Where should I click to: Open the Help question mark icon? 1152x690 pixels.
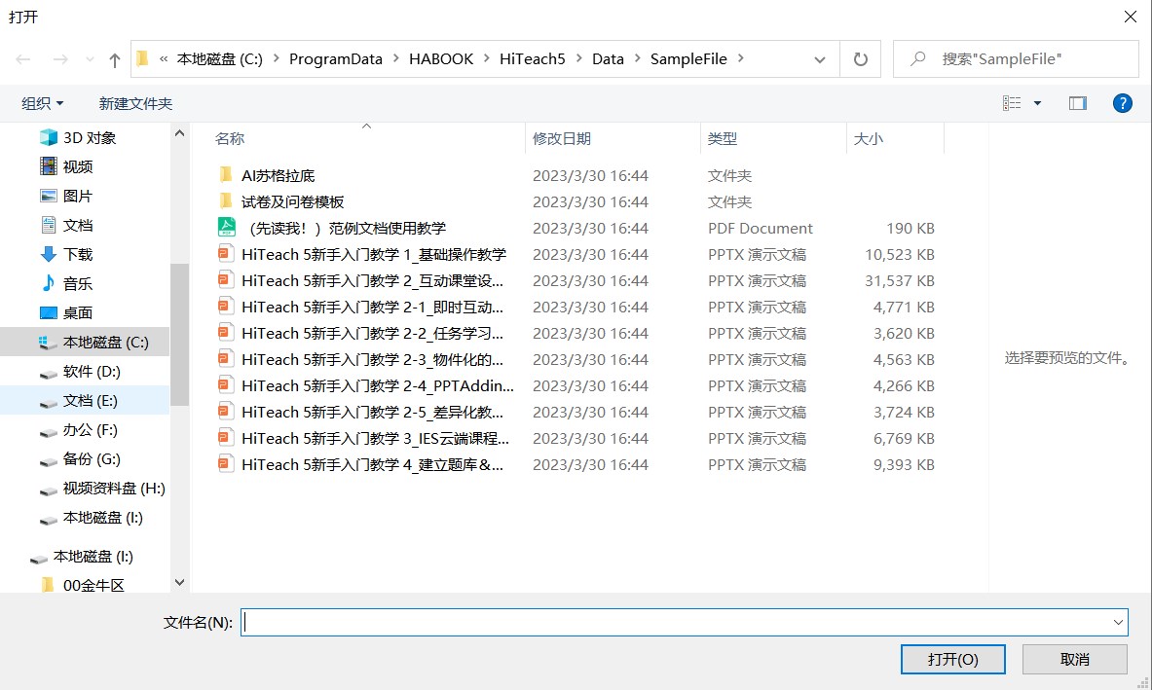tap(1122, 103)
